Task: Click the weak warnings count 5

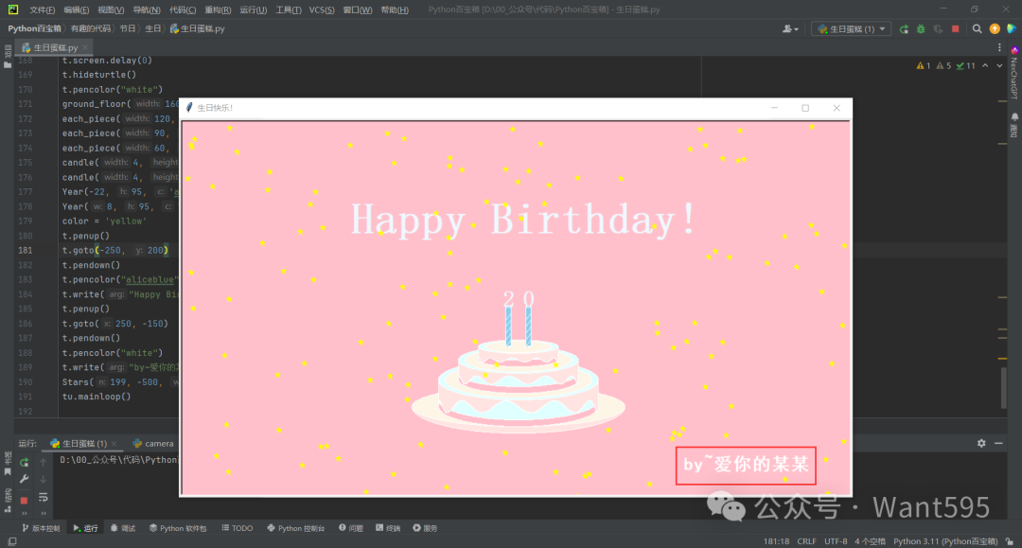Action: coord(943,66)
